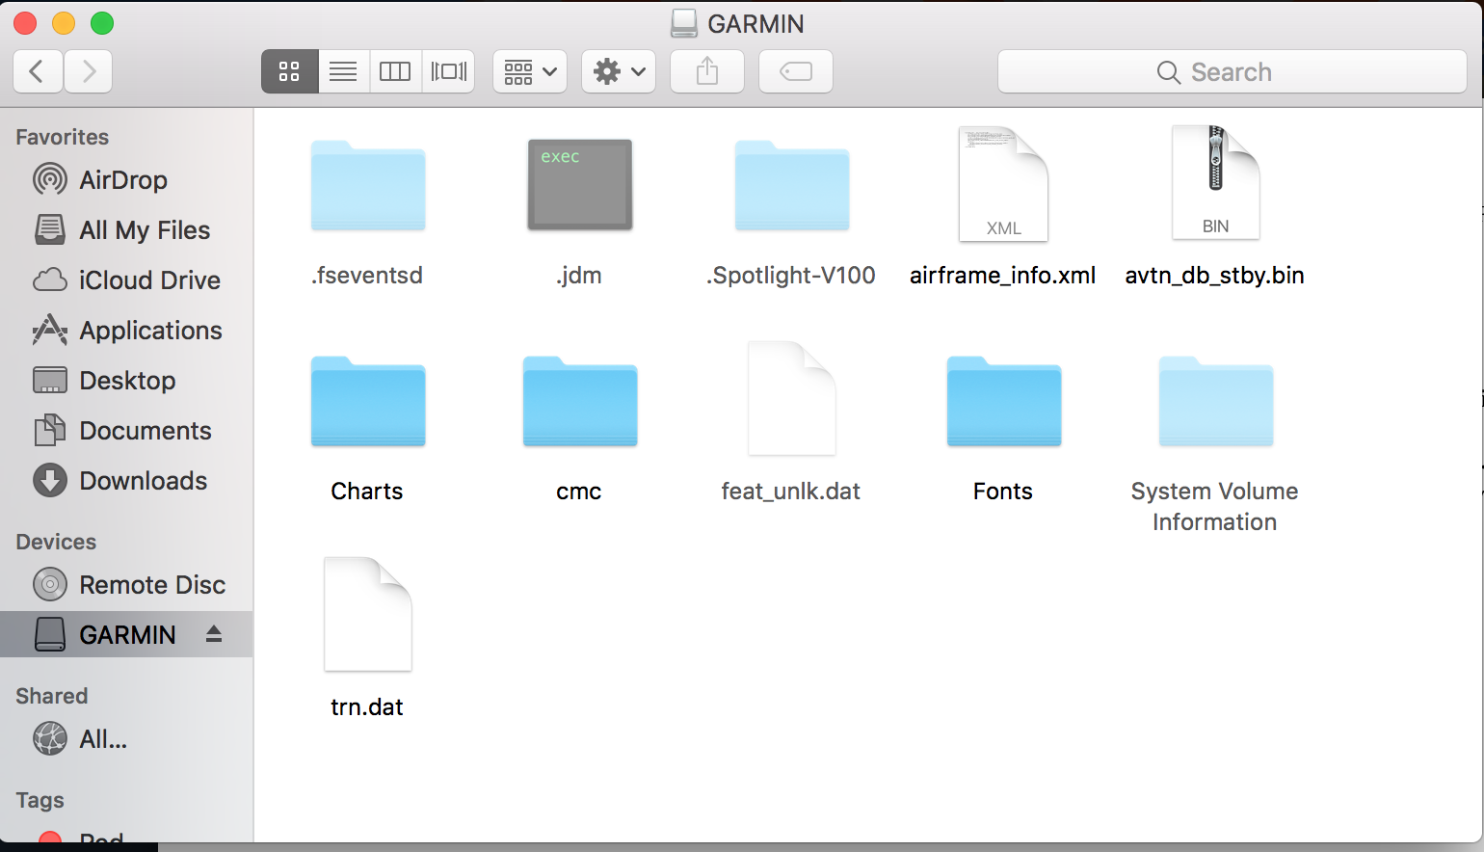Open All... under Shared
Image resolution: width=1484 pixels, height=852 pixels.
(96, 739)
